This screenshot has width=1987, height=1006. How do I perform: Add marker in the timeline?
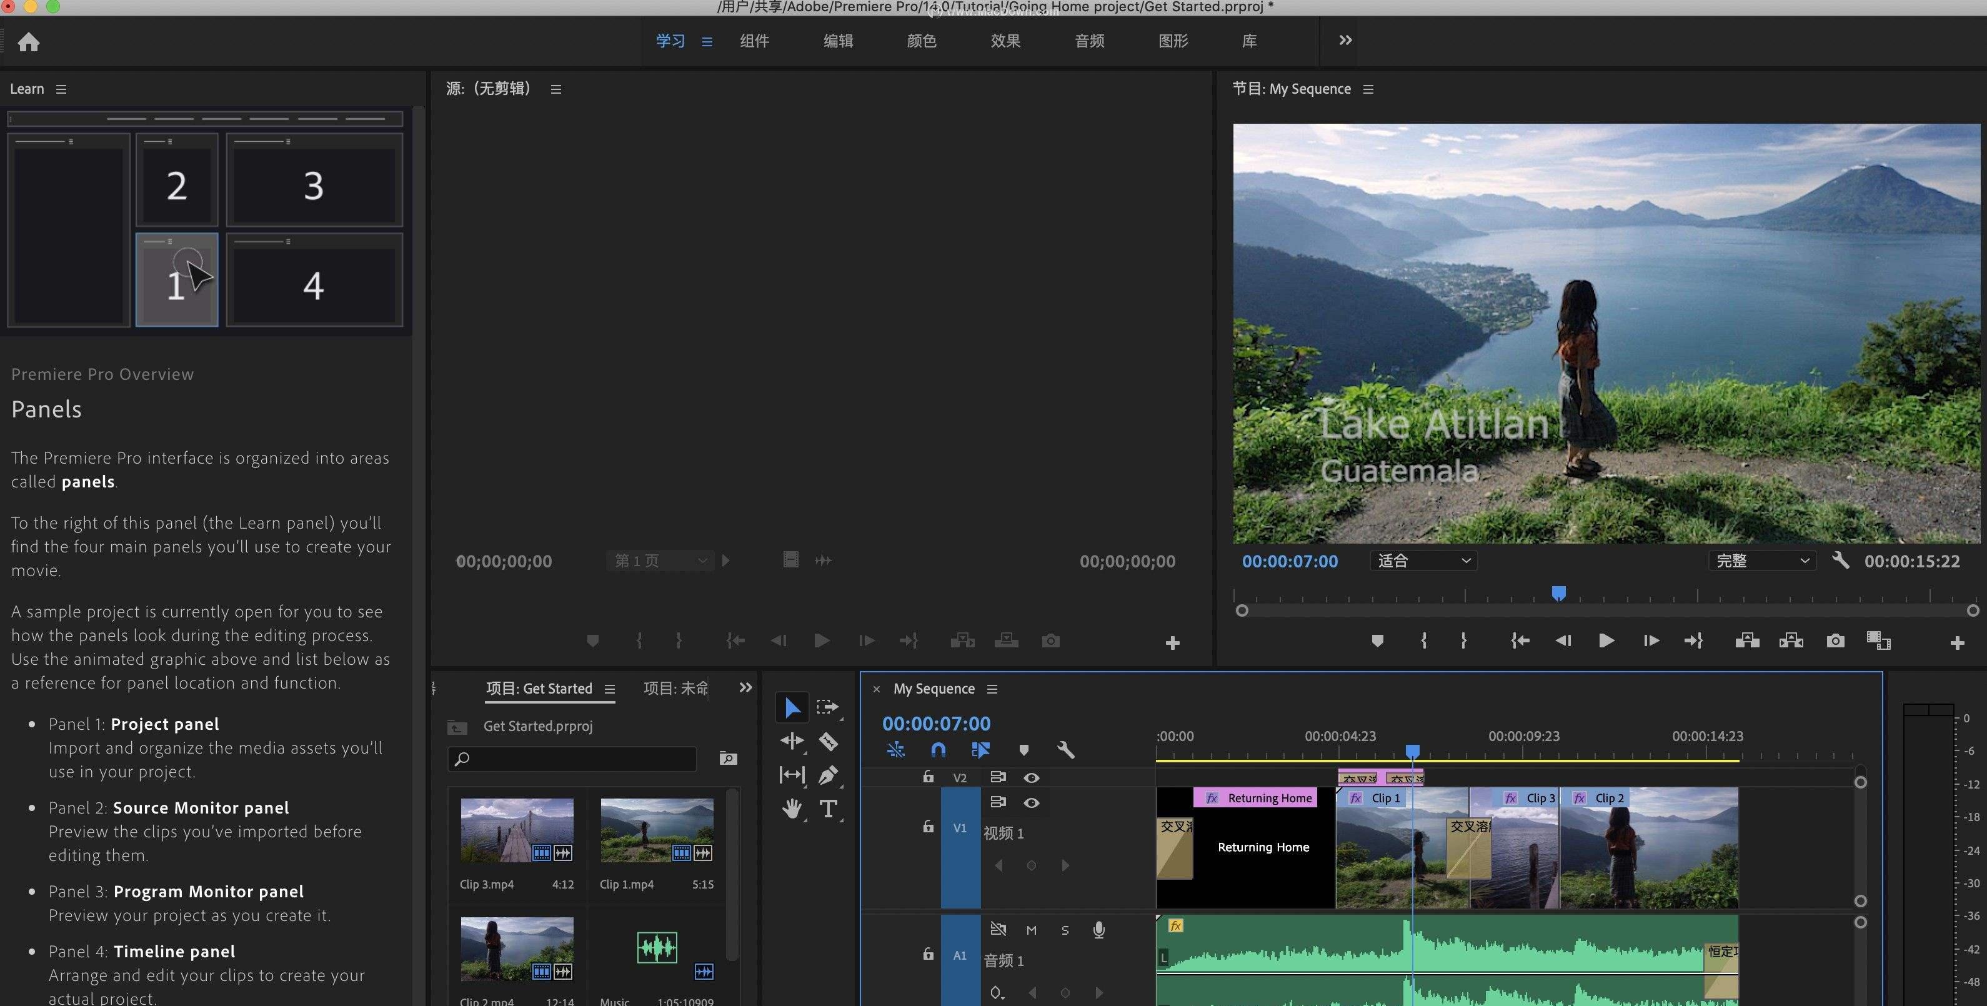tap(1023, 750)
